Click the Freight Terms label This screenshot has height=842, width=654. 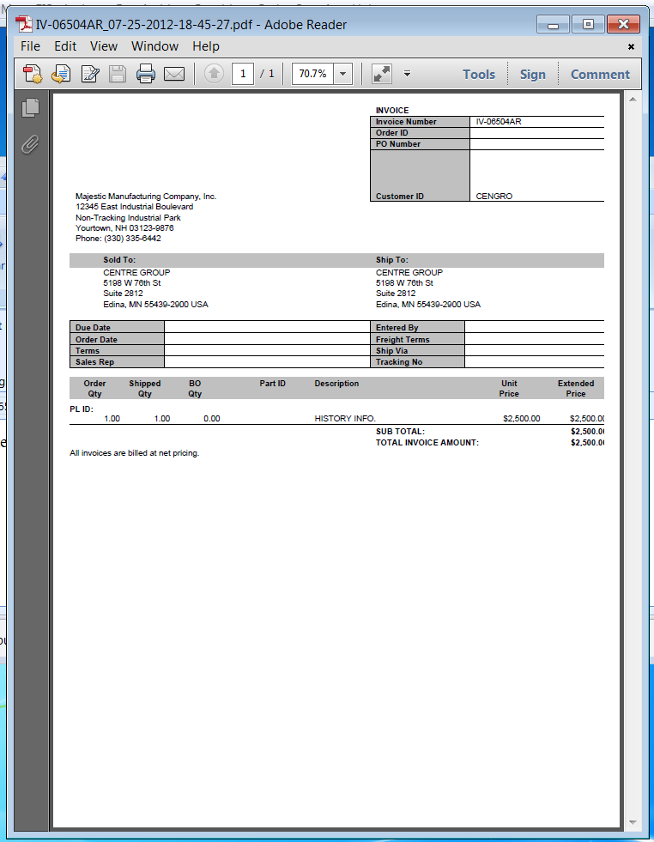click(403, 339)
